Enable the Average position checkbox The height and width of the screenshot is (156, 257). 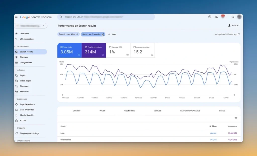[134, 47]
